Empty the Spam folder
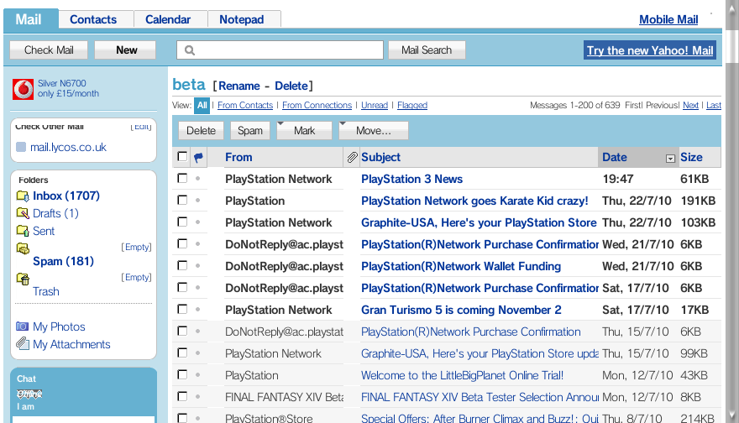Viewport: 739px width, 423px height. click(136, 247)
